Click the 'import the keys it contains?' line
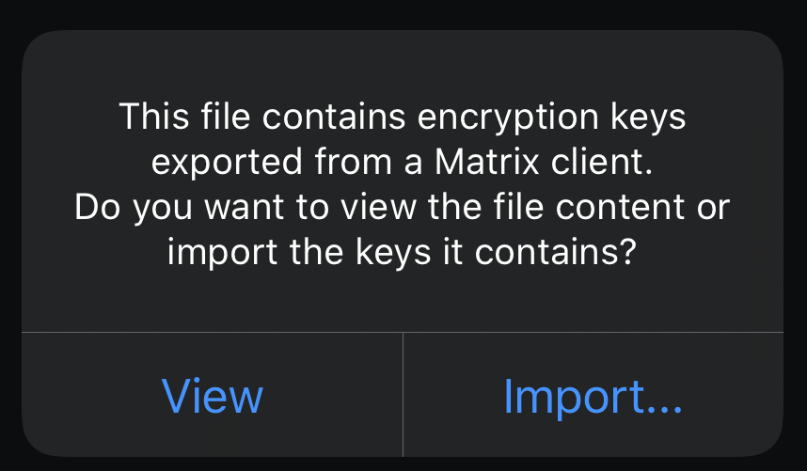Image resolution: width=807 pixels, height=471 pixels. point(403,252)
